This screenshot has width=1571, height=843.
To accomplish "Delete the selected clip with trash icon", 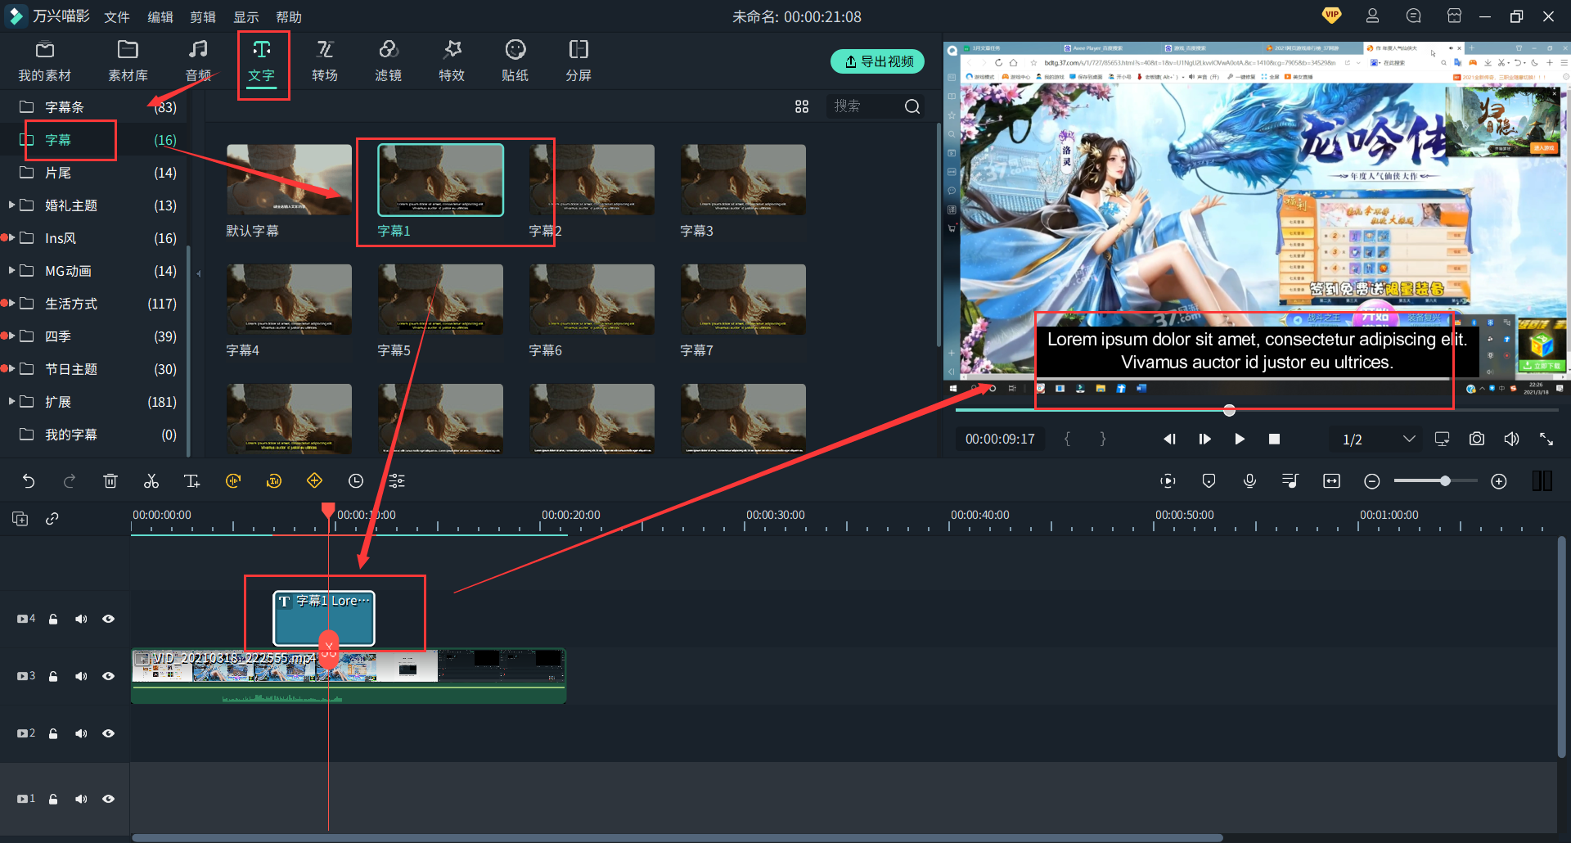I will (x=110, y=481).
